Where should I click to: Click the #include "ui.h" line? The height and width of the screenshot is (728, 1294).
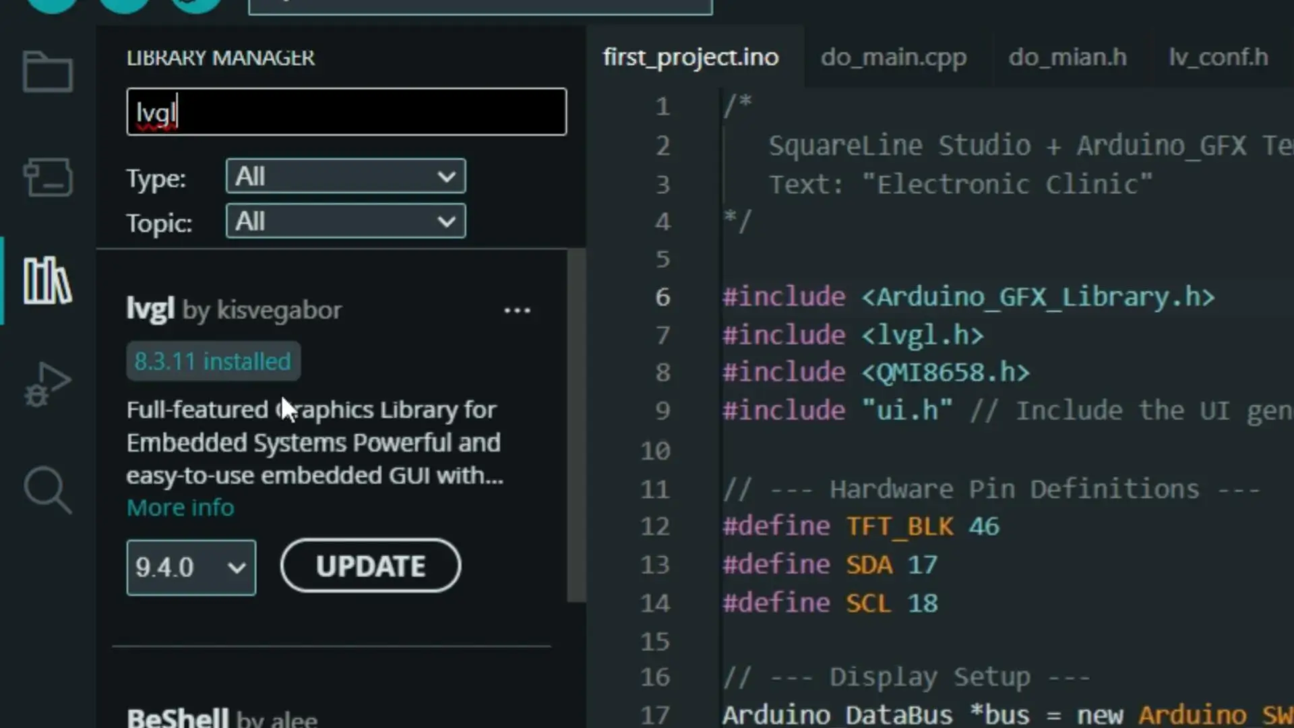[1008, 411]
